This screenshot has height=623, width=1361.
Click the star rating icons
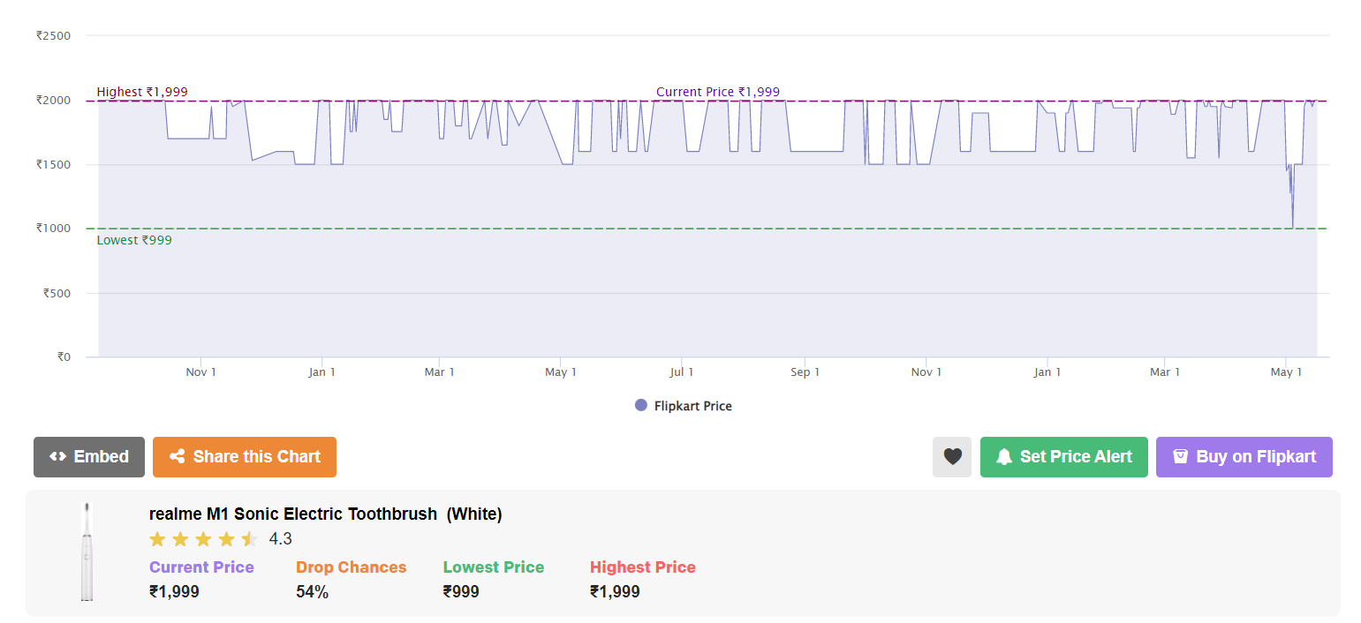tap(203, 539)
